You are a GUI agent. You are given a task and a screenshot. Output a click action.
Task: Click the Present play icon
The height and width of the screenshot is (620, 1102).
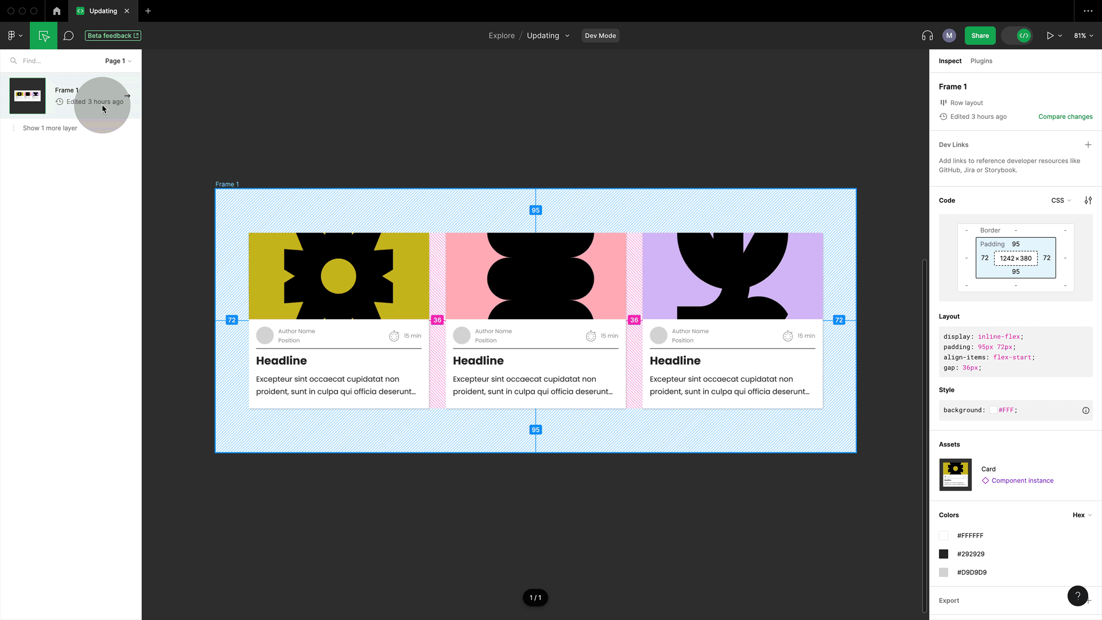[x=1050, y=36]
